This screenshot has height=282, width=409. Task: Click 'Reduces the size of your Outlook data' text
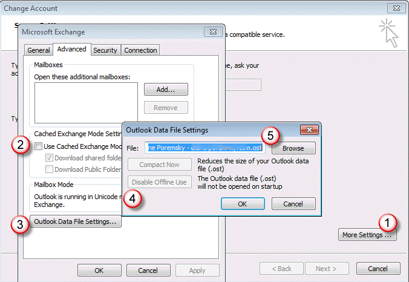(x=253, y=161)
